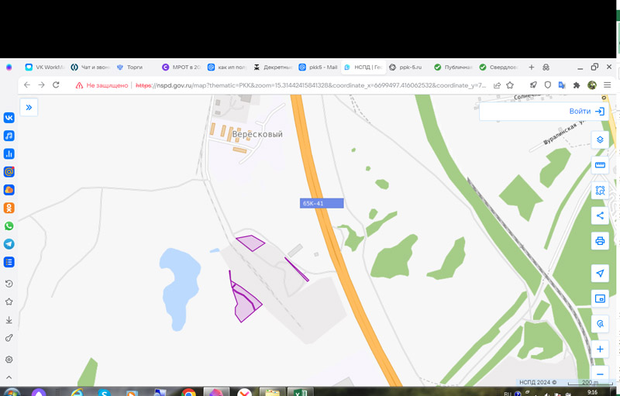Open the map layers panel

pos(599,140)
